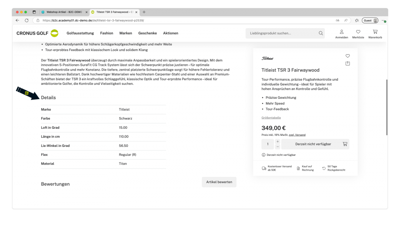Go back with the browser back arrow
Screen dimensions: 400x225
[x=17, y=20]
